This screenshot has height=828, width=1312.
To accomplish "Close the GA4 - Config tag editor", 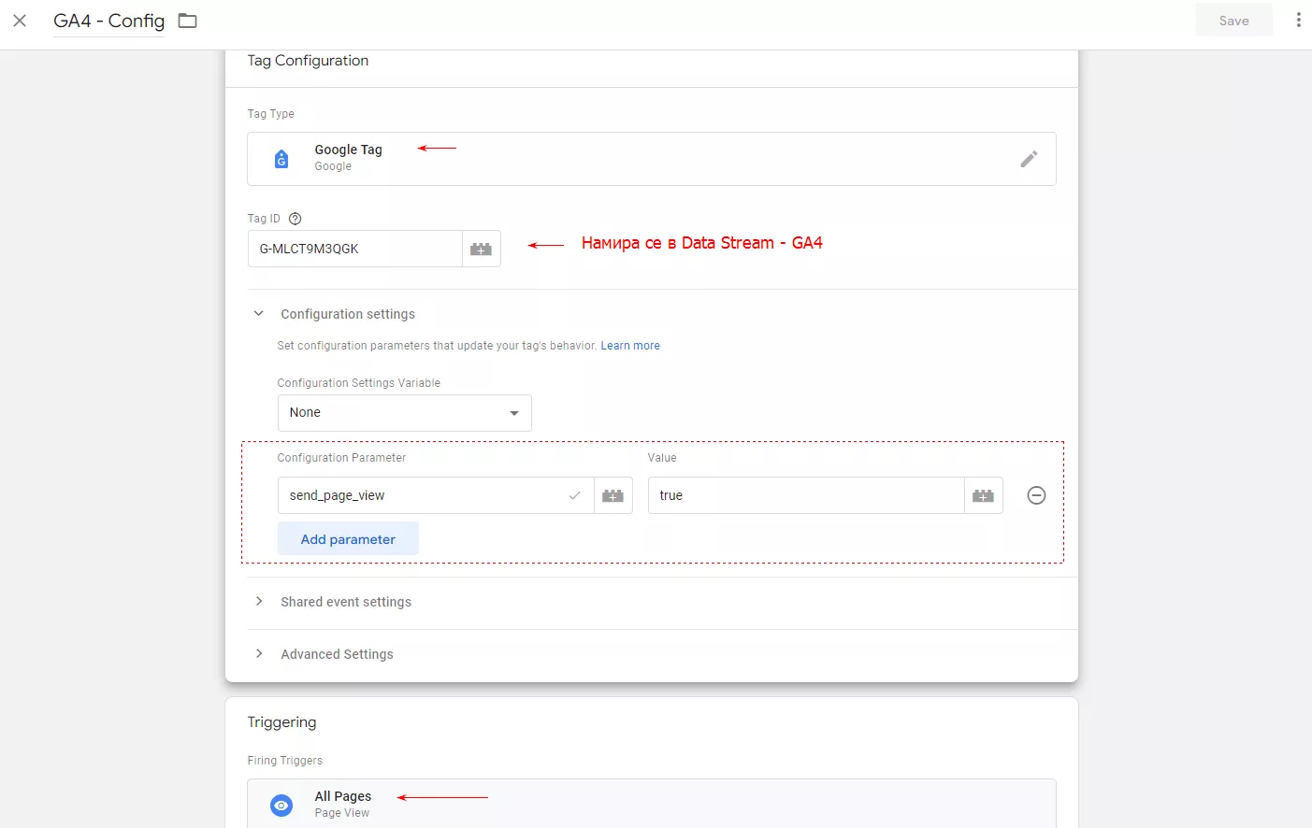I will tap(20, 21).
